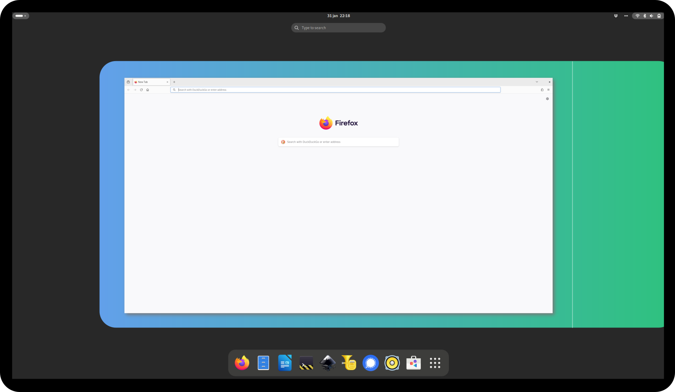
Task: Expand the list all tabs chevron
Action: coord(537,82)
